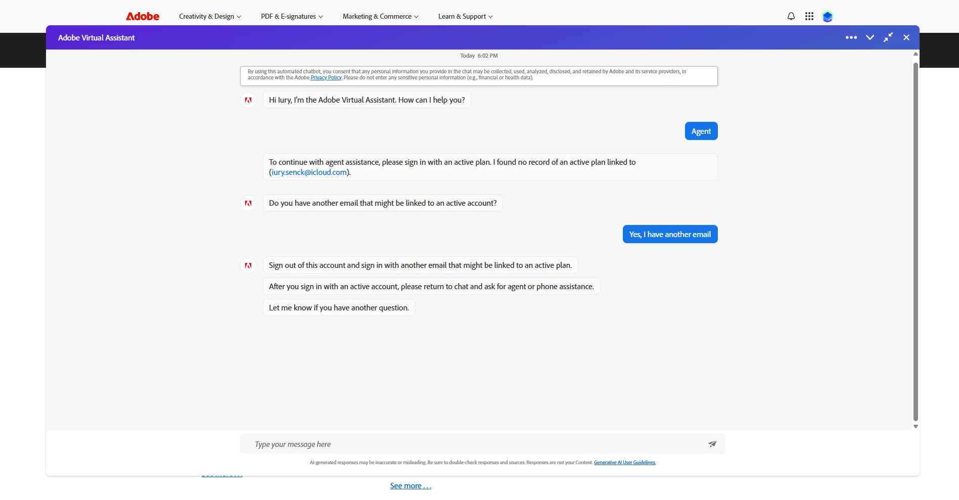Open the chat more options ellipsis

coord(851,37)
